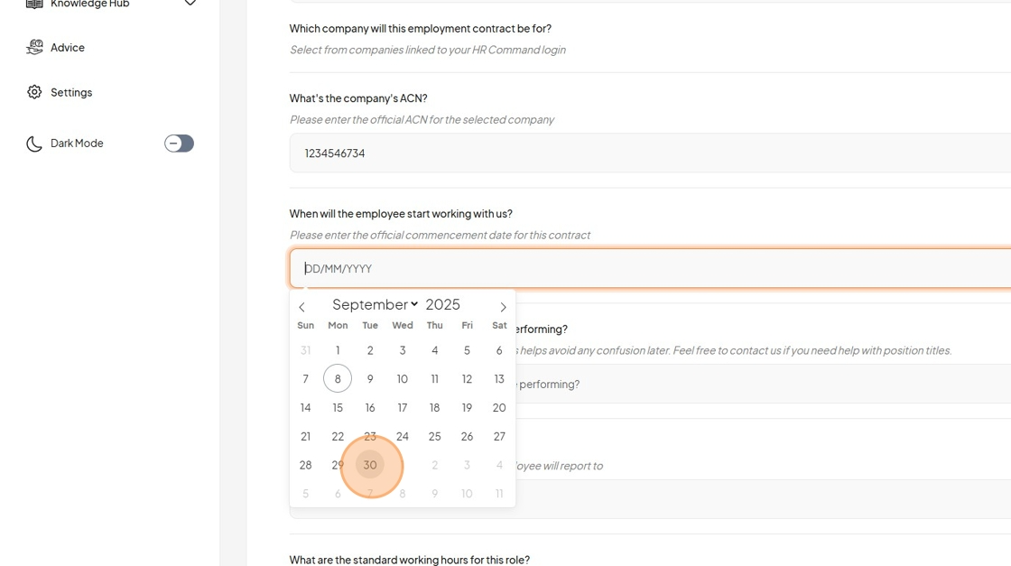Pick September 15 in the calendar
This screenshot has height=566, width=1011.
click(338, 407)
